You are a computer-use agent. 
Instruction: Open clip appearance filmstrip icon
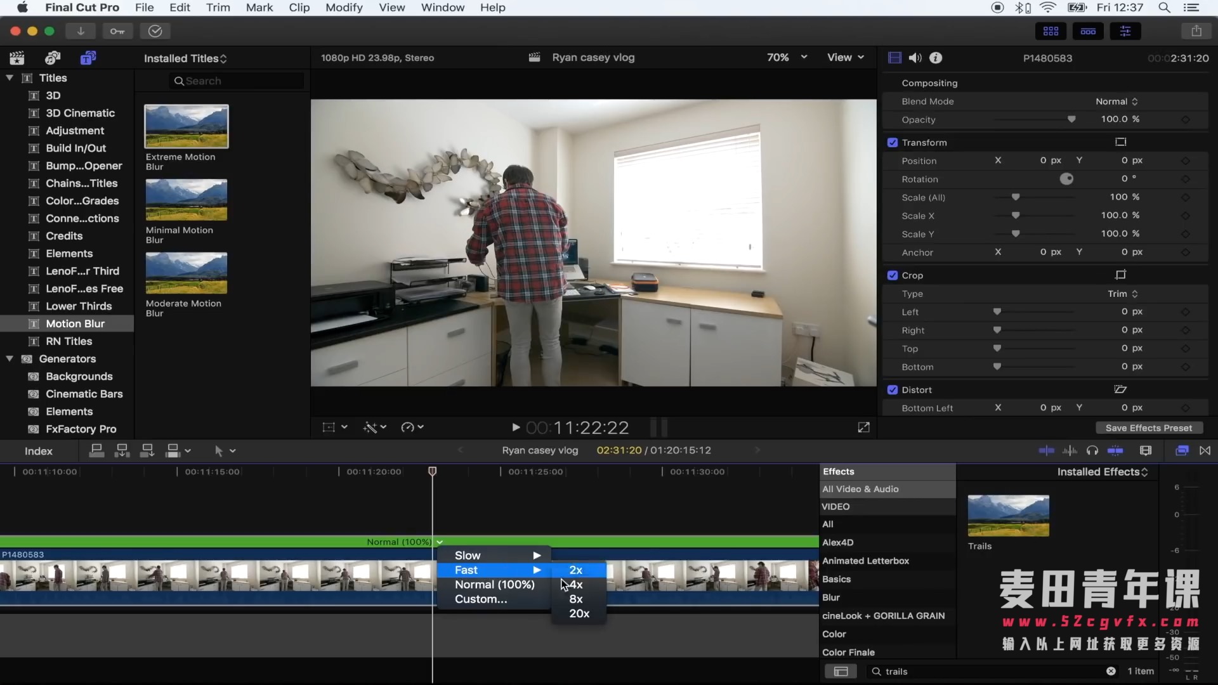pyautogui.click(x=1146, y=451)
